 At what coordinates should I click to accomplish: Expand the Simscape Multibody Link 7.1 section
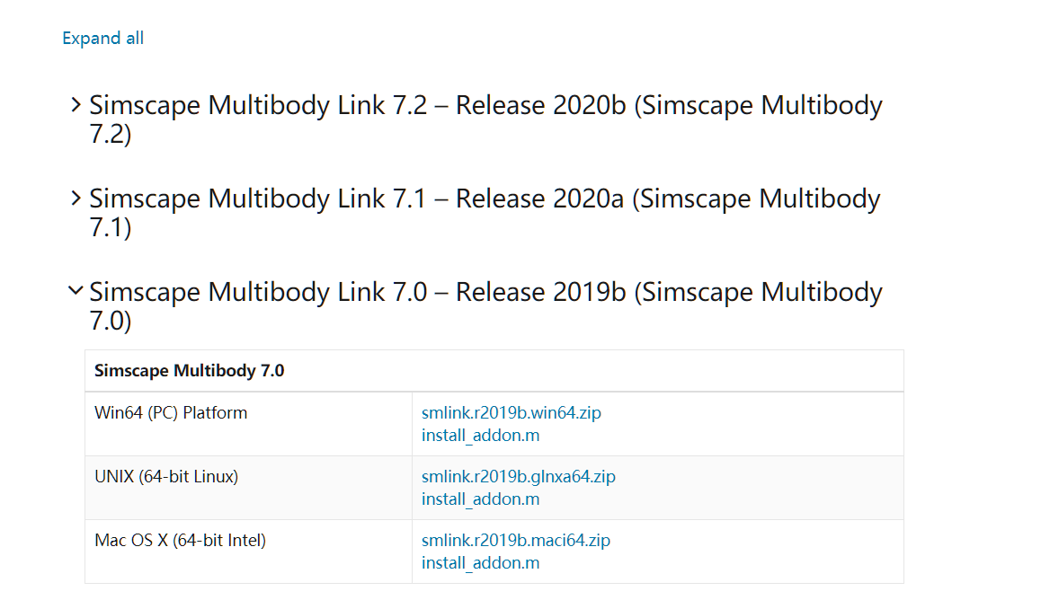point(76,197)
